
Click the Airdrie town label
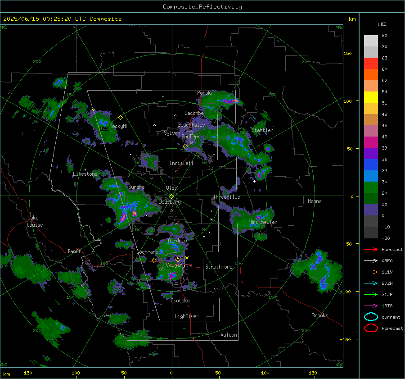pos(177,241)
